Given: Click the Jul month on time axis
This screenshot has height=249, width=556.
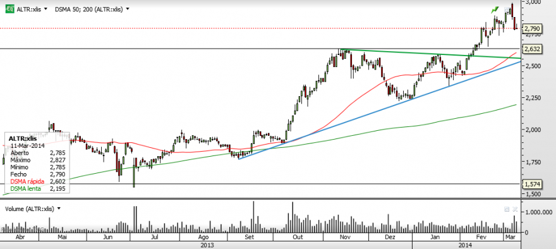Looking at the screenshot, I should point(155,236).
